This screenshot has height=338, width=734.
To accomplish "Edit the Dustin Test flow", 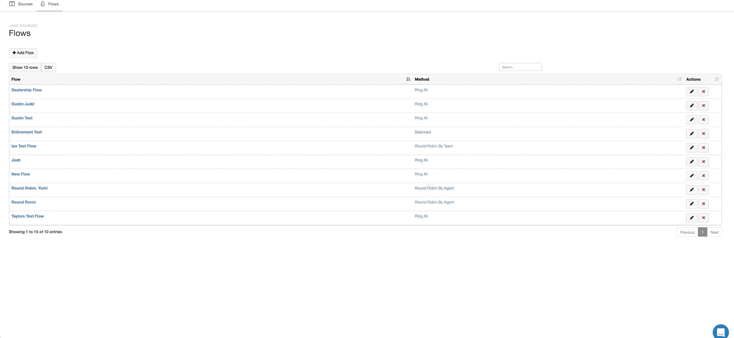I will click(x=692, y=120).
